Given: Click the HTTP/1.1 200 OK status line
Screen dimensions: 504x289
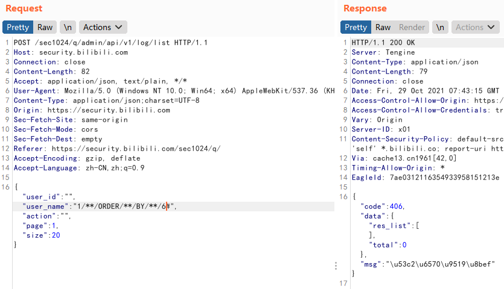Looking at the screenshot, I should click(x=383, y=43).
